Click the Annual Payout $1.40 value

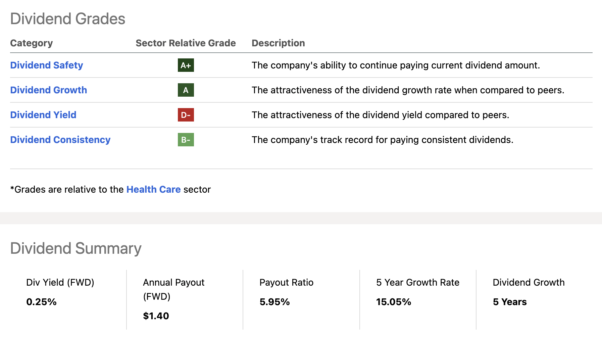pyautogui.click(x=156, y=316)
